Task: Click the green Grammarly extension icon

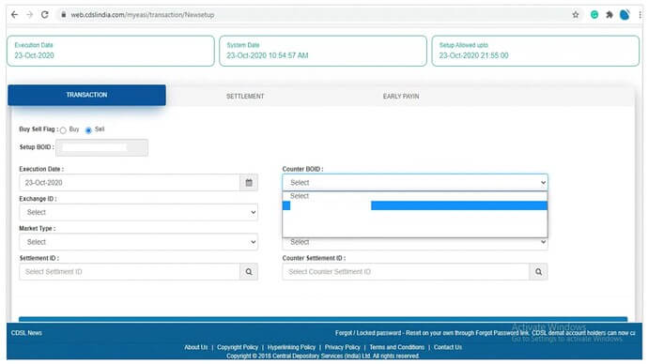Action: pyautogui.click(x=594, y=15)
